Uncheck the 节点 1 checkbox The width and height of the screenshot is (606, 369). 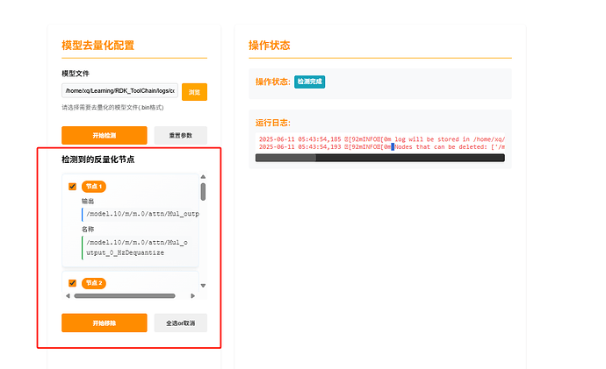click(x=72, y=186)
